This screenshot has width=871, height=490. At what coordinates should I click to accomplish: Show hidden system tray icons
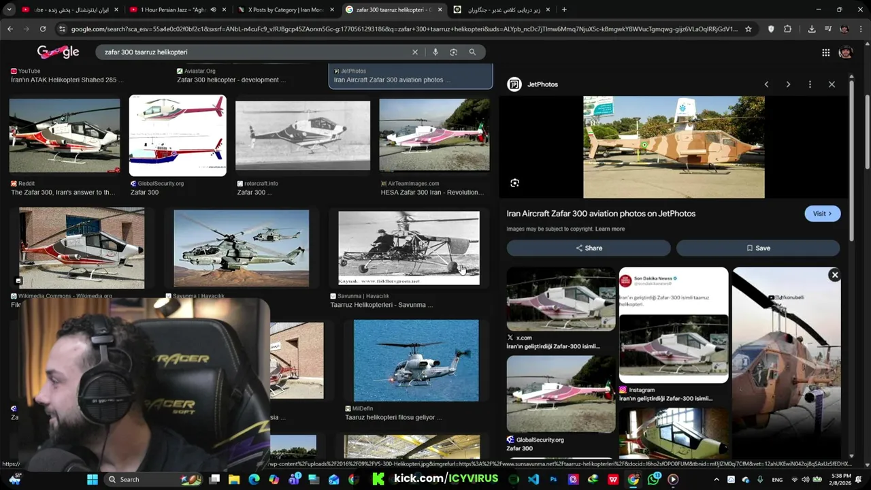pyautogui.click(x=716, y=479)
